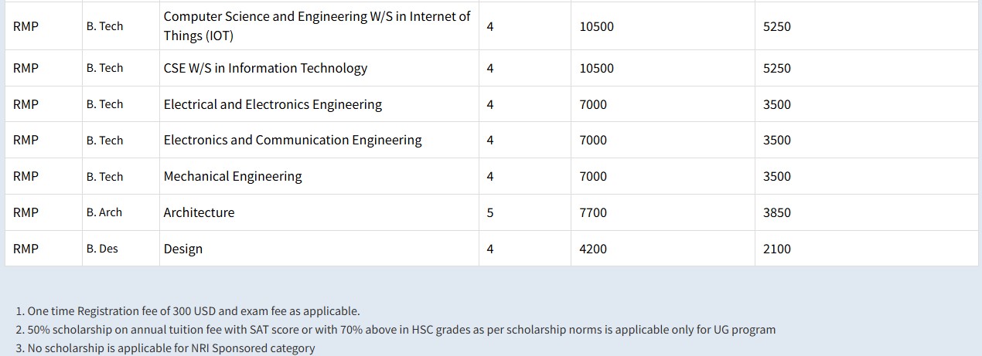Viewport: 982px width, 356px height.
Task: Click 'Electronics and Communication Engineering' program cell
Action: point(292,140)
